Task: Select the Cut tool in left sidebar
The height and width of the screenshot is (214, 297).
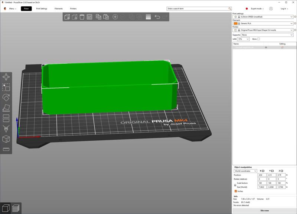Action: click(x=6, y=118)
